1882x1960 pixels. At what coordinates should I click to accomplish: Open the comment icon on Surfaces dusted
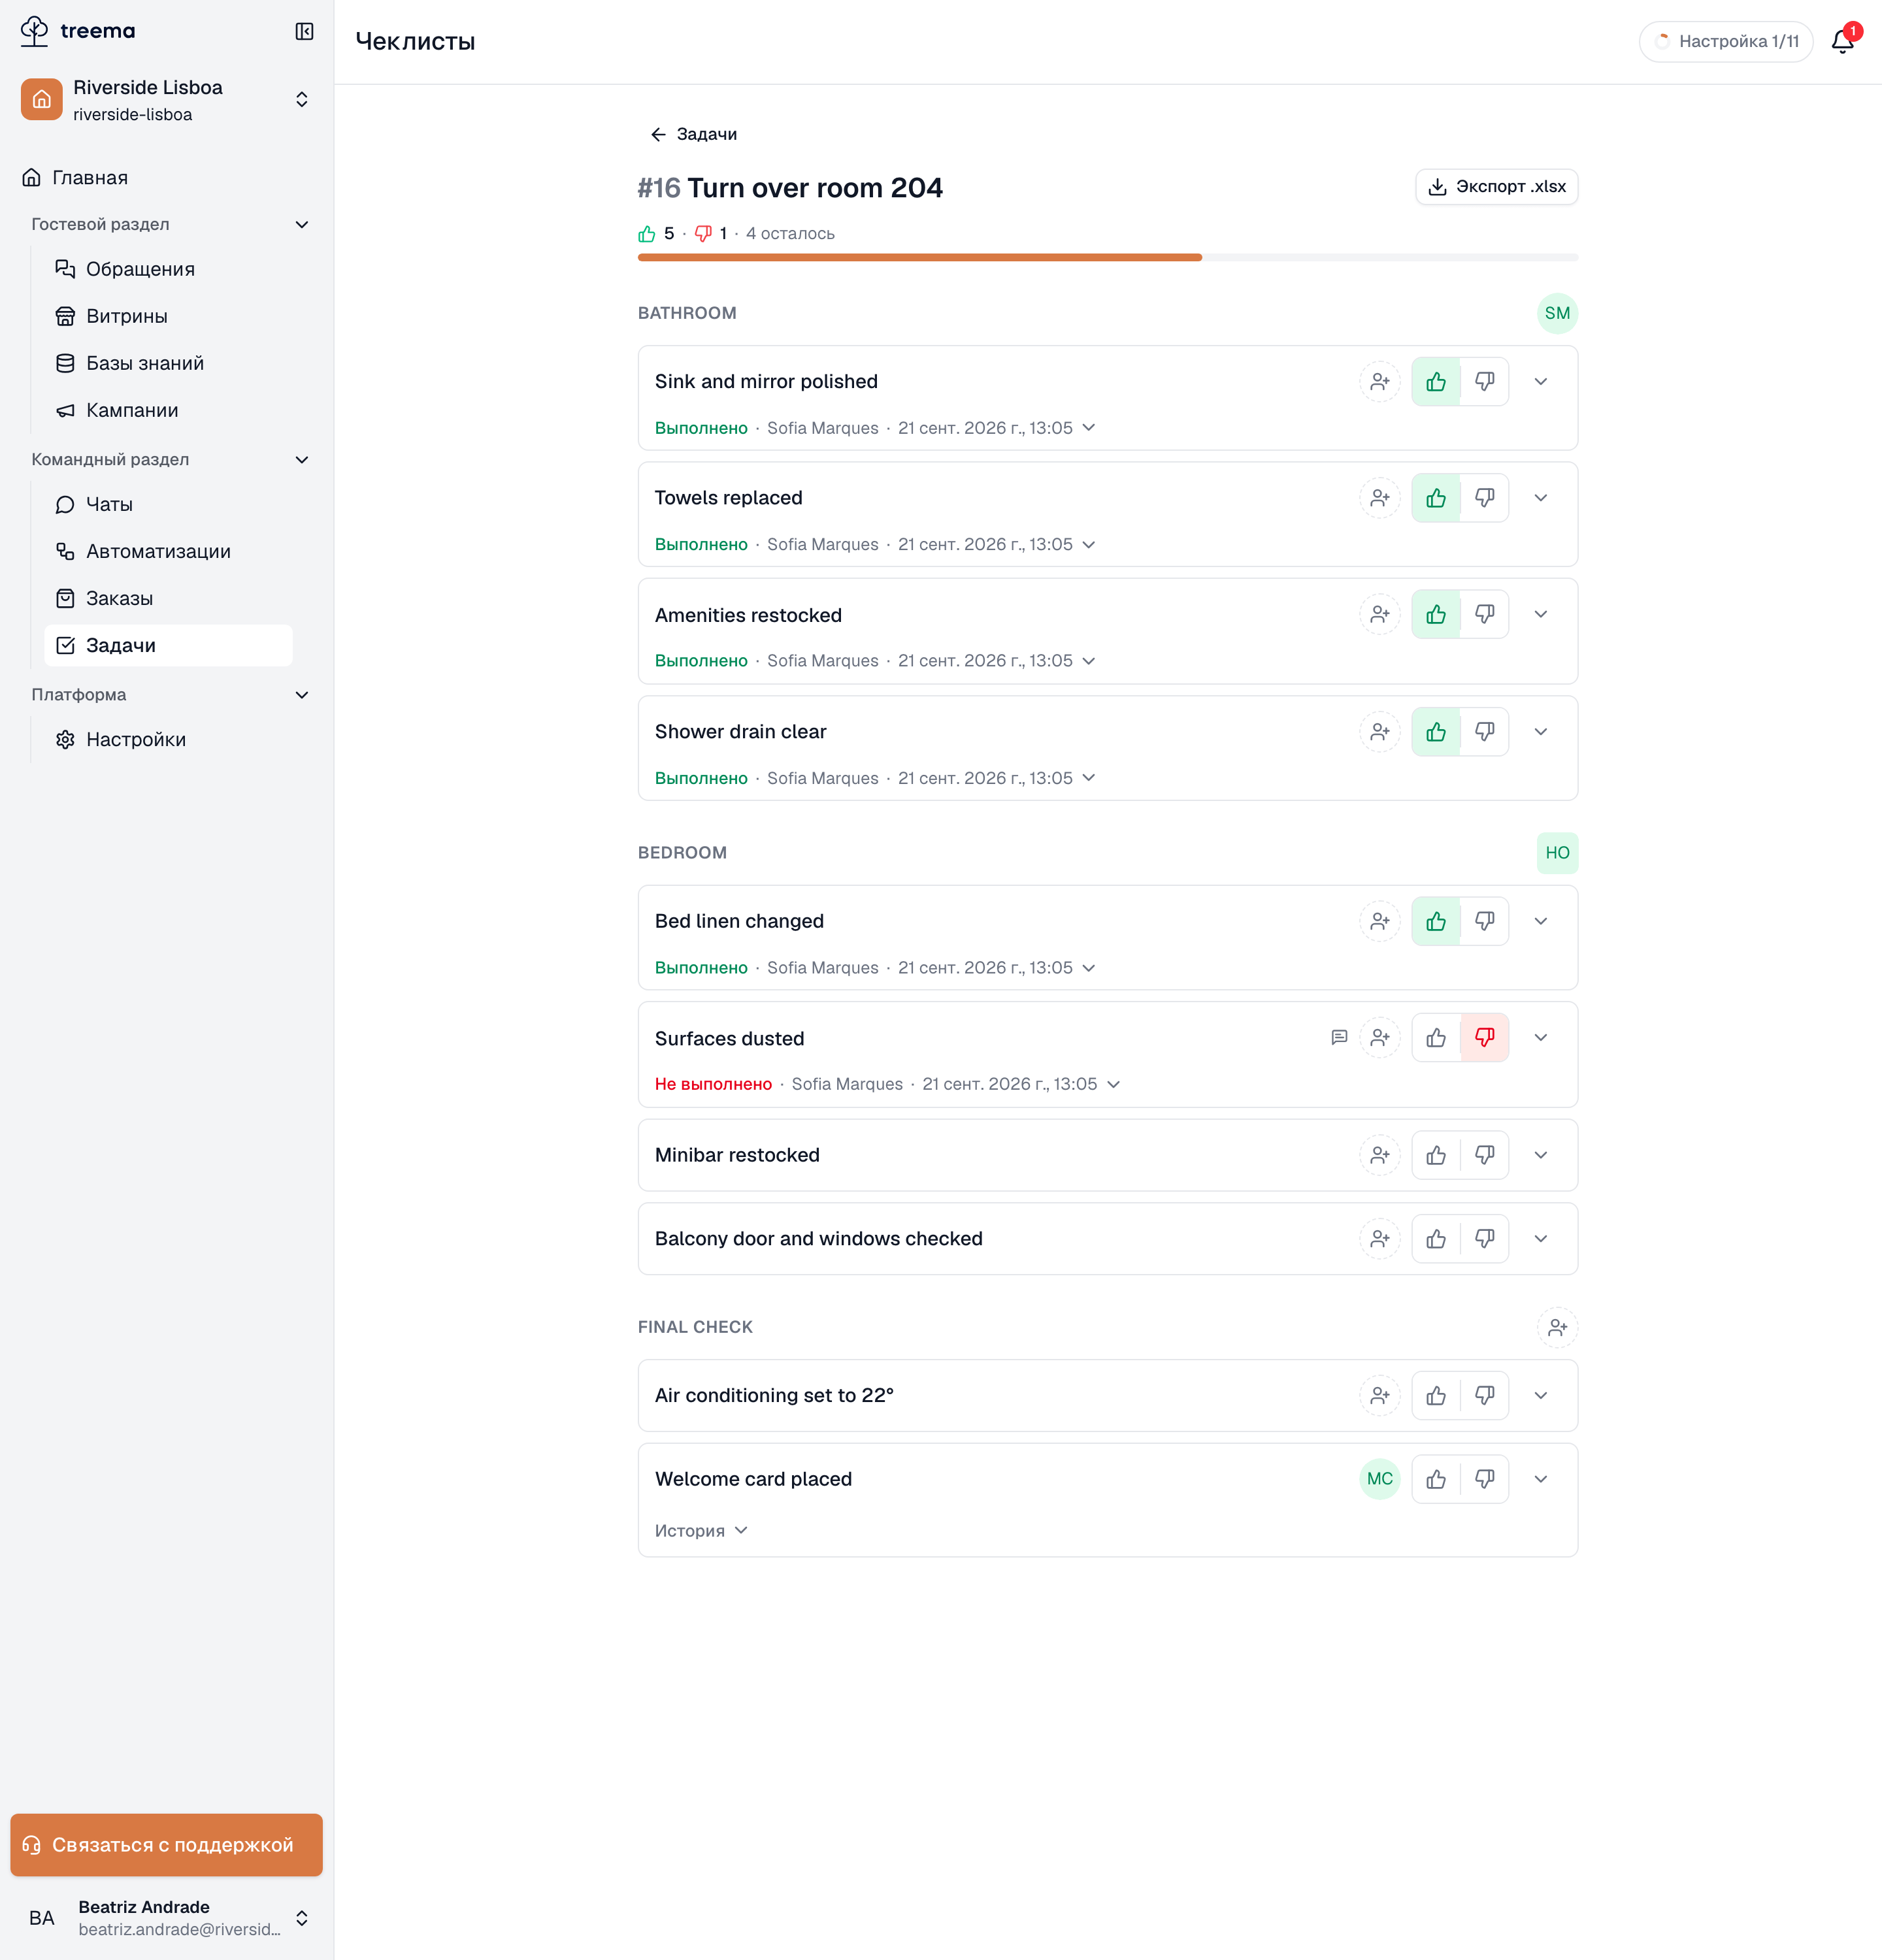click(1339, 1038)
